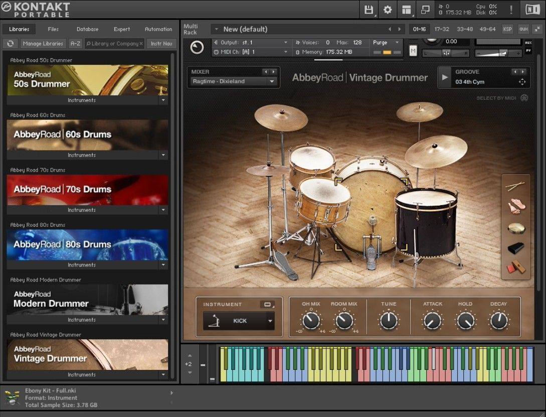Toggle the M mute button
The height and width of the screenshot is (417, 546).
[x=413, y=51]
